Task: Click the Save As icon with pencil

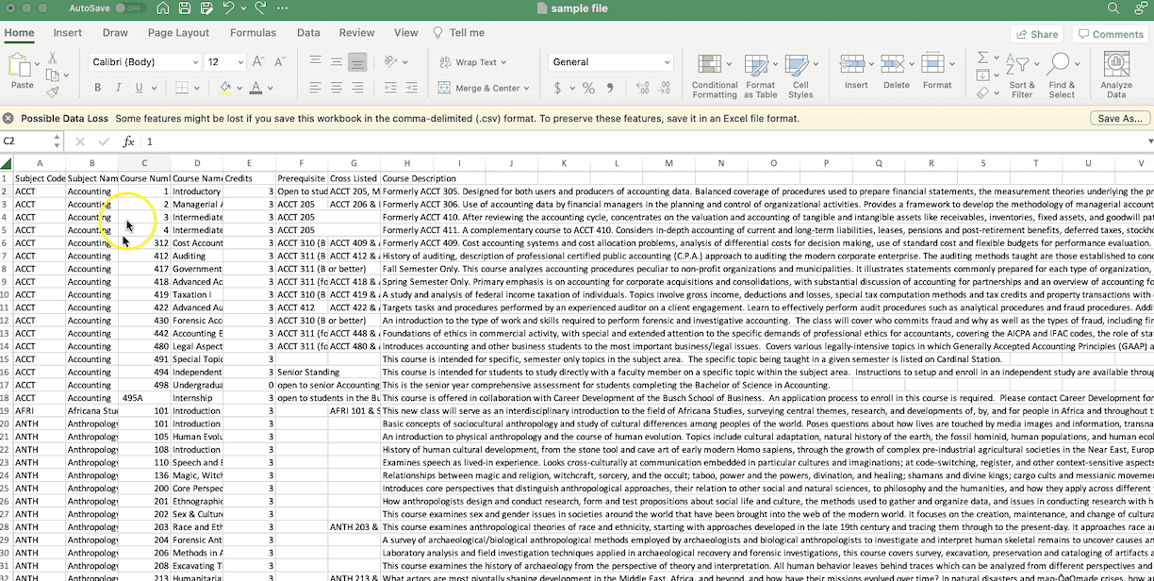Action: tap(208, 8)
